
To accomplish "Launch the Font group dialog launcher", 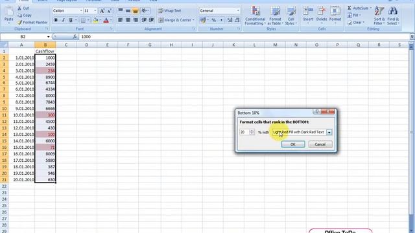I will point(112,28).
